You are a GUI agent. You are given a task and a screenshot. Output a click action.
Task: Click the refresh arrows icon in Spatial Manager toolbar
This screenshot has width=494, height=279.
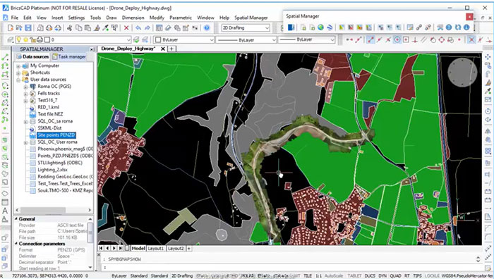(458, 27)
